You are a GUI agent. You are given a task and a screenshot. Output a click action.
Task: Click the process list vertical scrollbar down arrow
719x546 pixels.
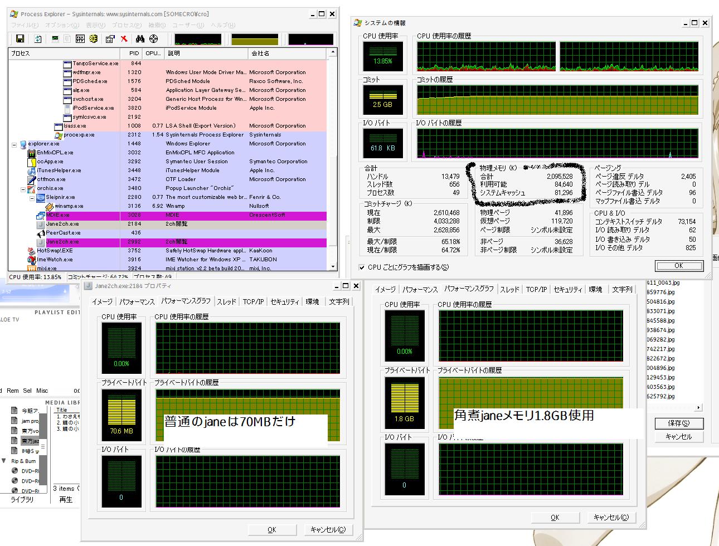[x=333, y=266]
